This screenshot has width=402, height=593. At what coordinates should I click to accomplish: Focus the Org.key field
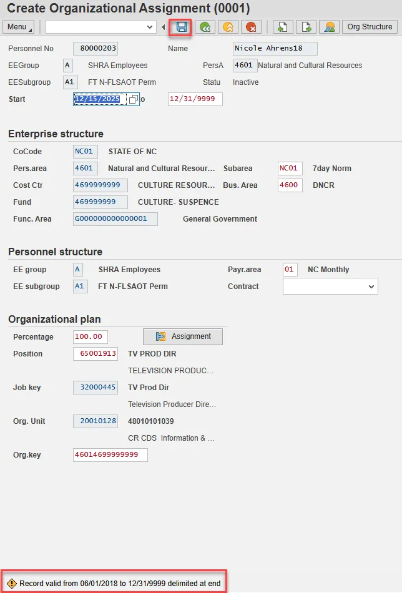pos(110,455)
